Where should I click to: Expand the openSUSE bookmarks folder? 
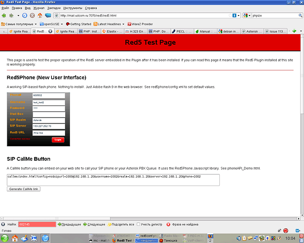pos(51,24)
